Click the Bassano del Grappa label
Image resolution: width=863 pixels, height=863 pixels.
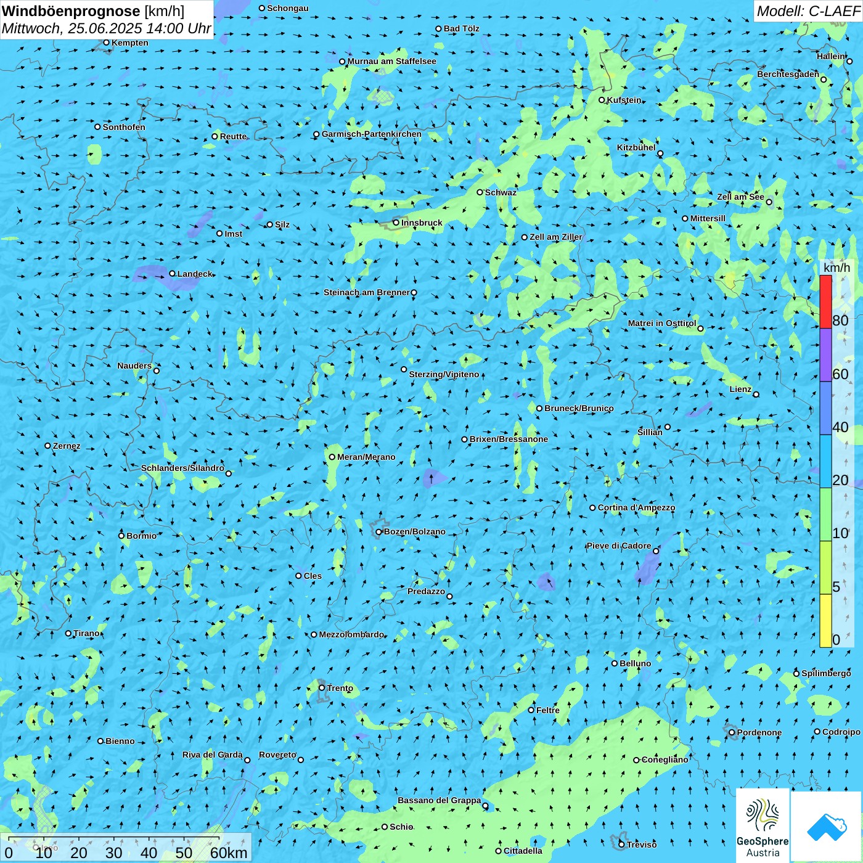pyautogui.click(x=439, y=800)
